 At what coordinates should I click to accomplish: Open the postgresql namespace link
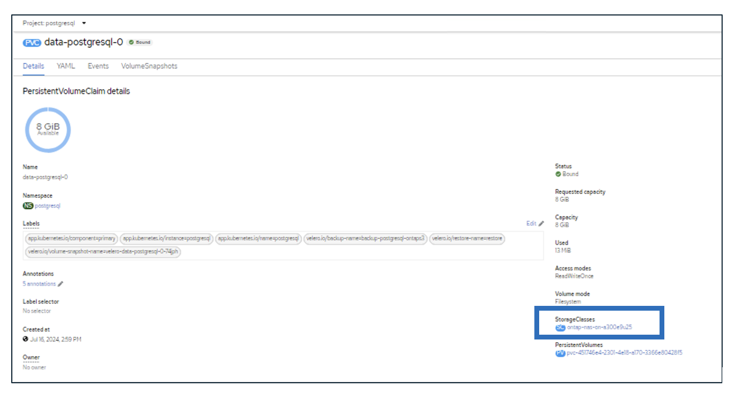point(48,206)
